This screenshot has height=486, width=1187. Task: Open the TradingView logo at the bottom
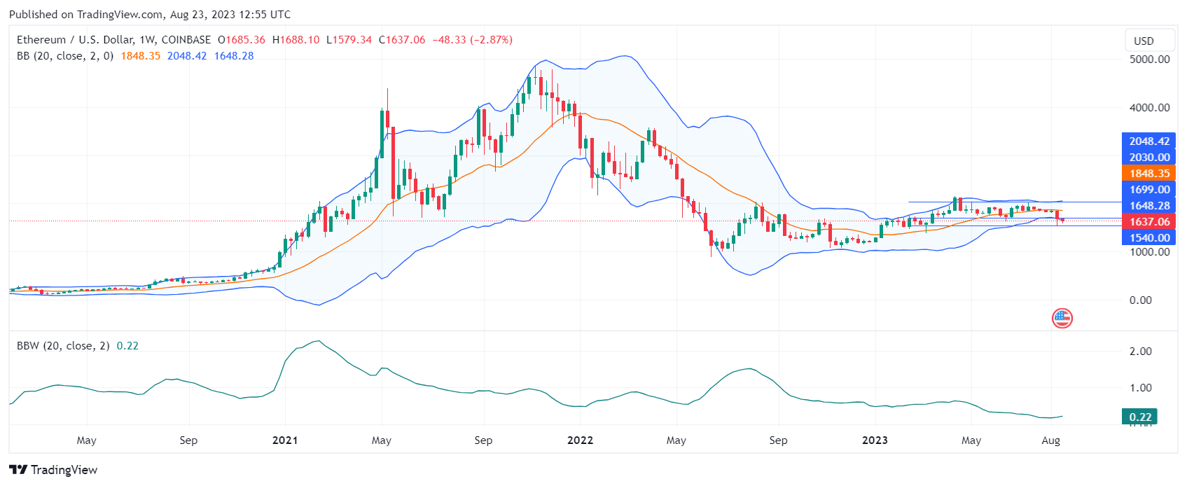(x=53, y=470)
